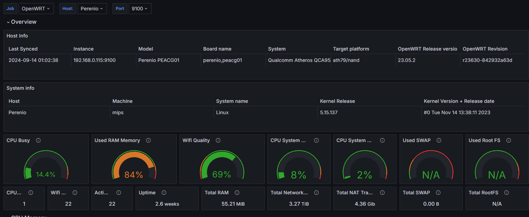
Task: Click info icon beside Total RAM
Action: [237, 193]
